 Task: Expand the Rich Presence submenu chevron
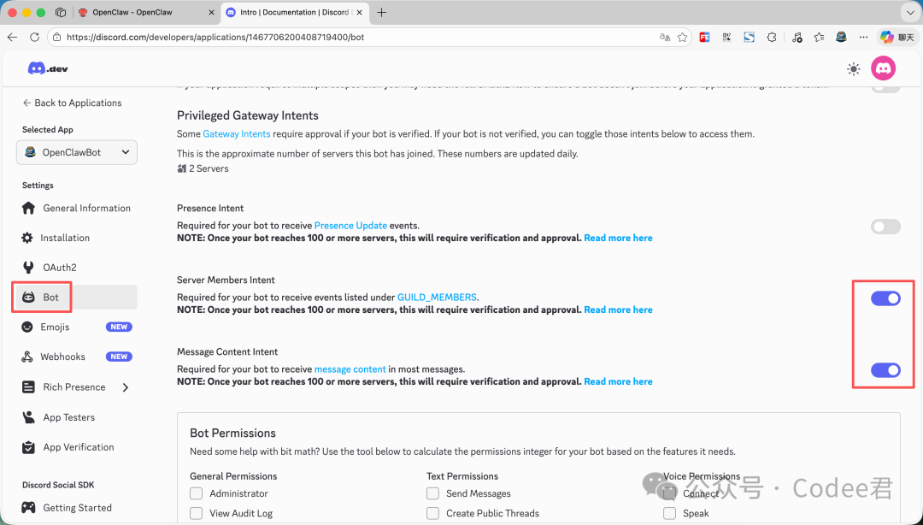pyautogui.click(x=126, y=387)
